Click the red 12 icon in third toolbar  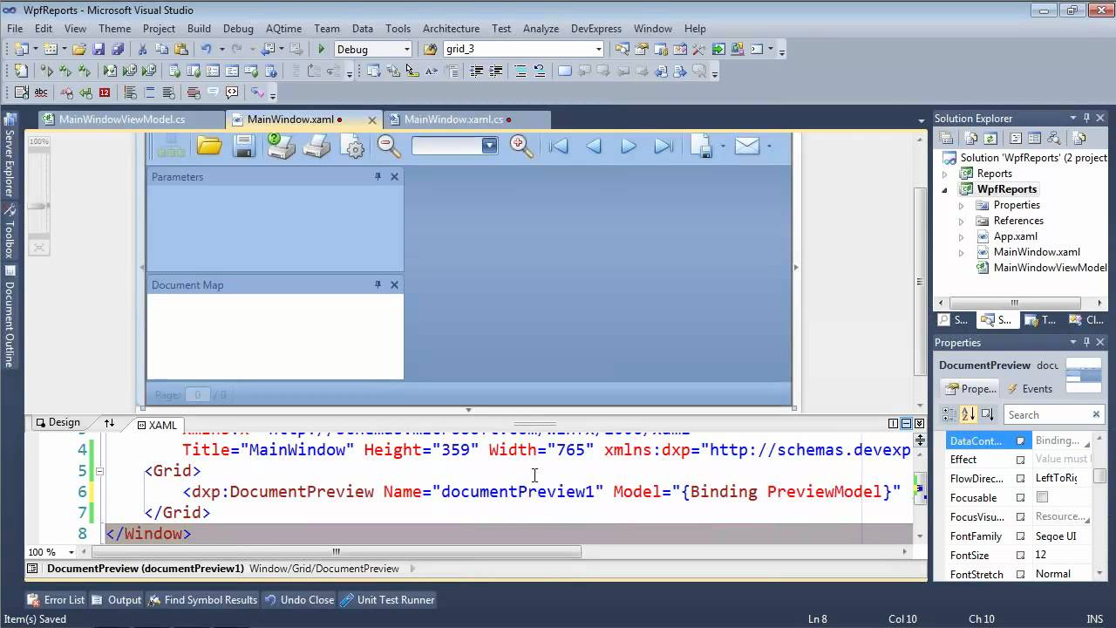pos(105,92)
